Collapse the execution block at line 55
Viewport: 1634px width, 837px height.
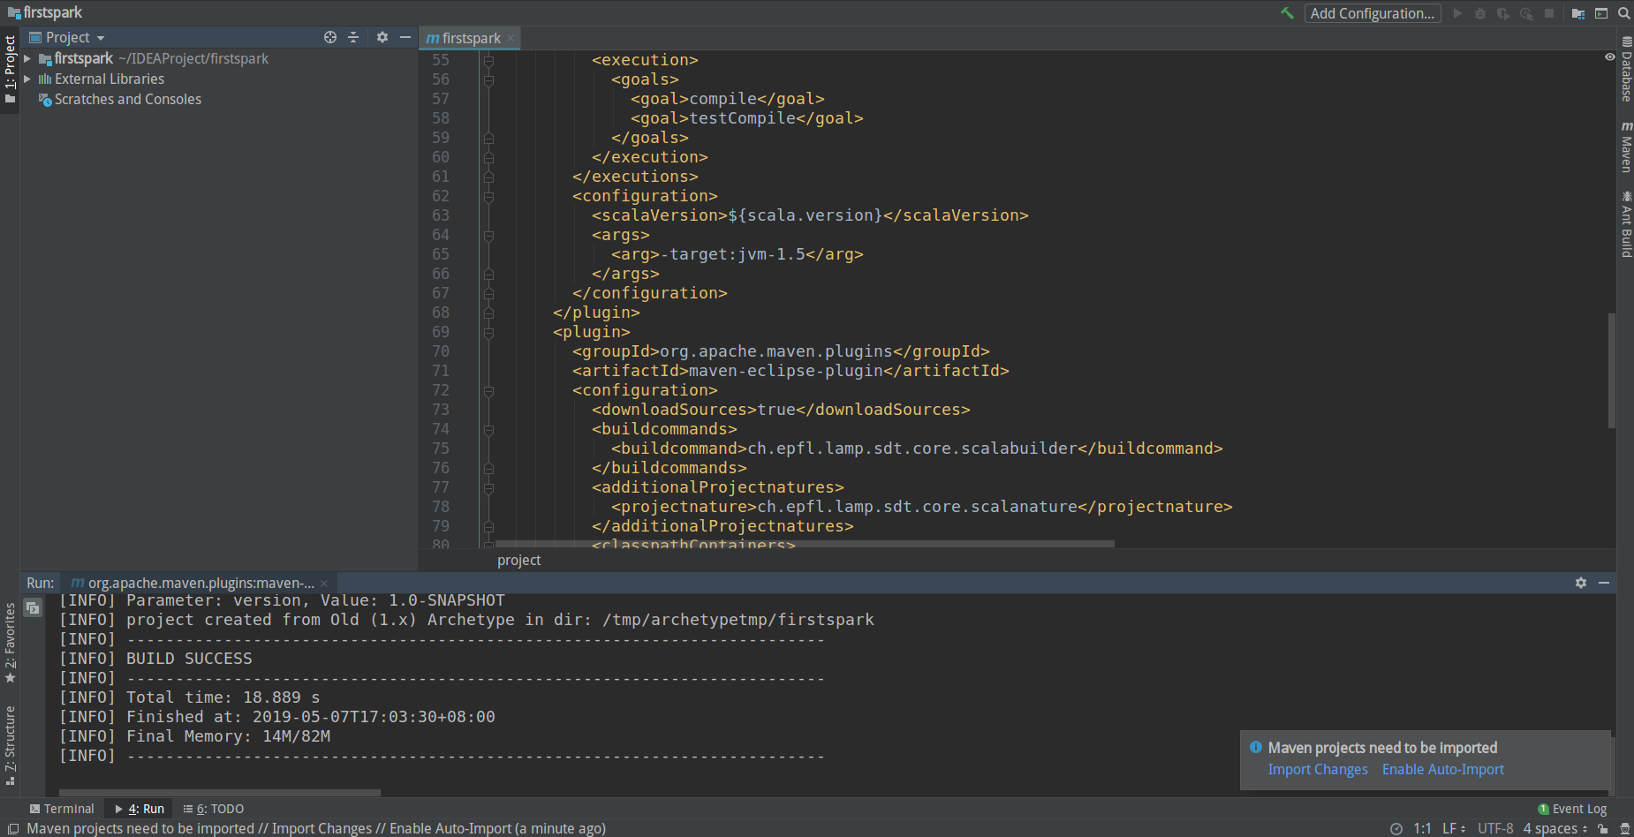488,59
